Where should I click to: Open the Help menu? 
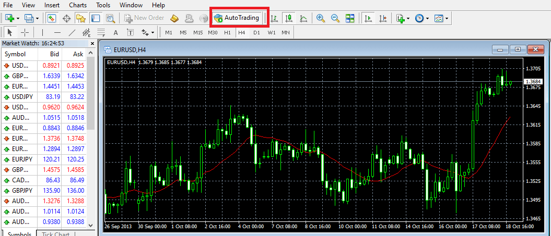(x=158, y=5)
